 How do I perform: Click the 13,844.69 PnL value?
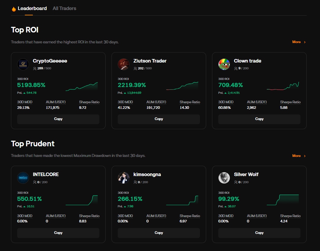point(134,93)
